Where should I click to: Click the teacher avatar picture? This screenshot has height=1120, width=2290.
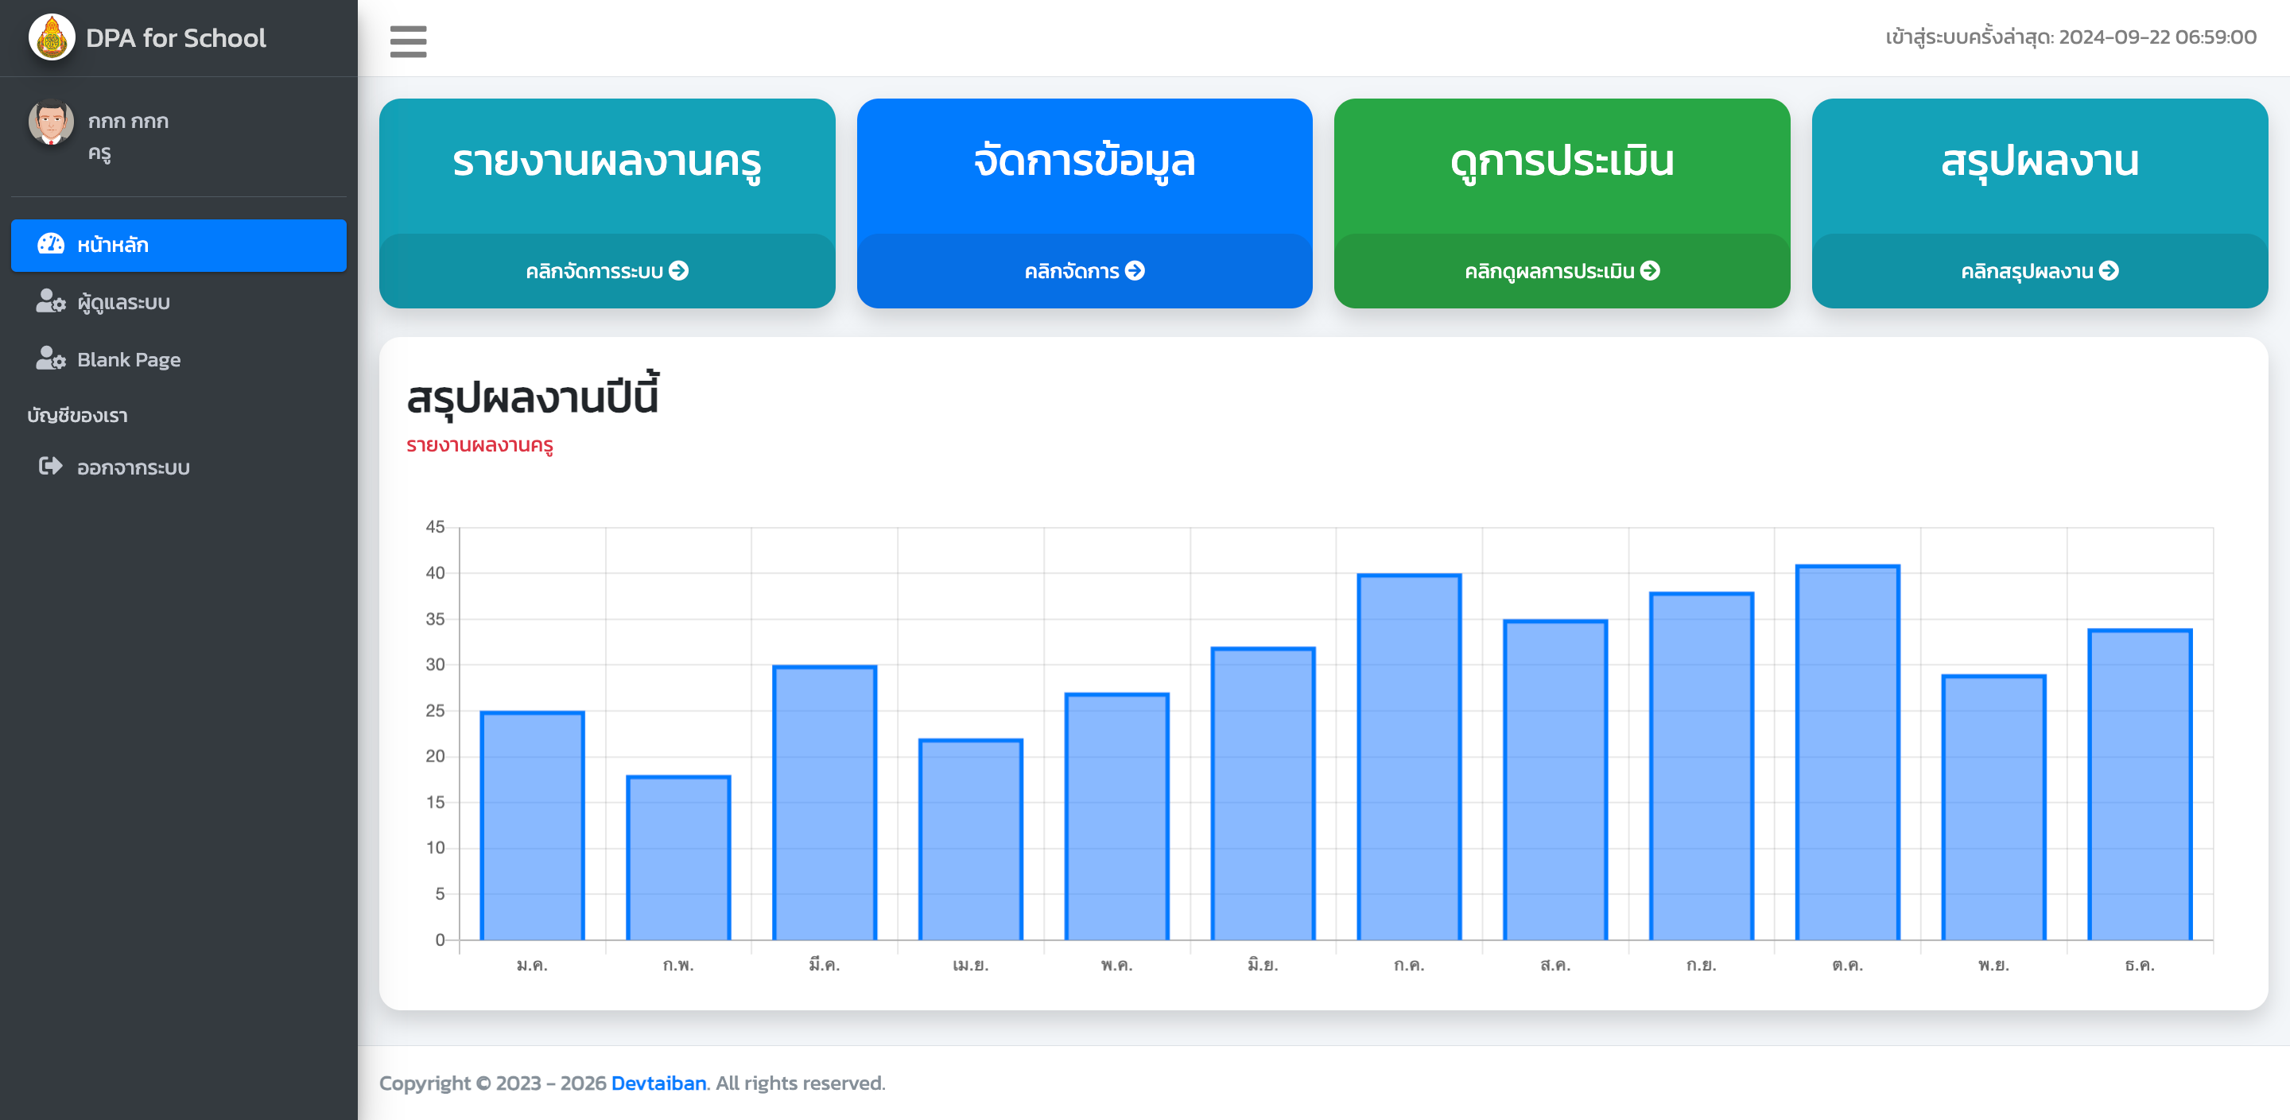52,122
